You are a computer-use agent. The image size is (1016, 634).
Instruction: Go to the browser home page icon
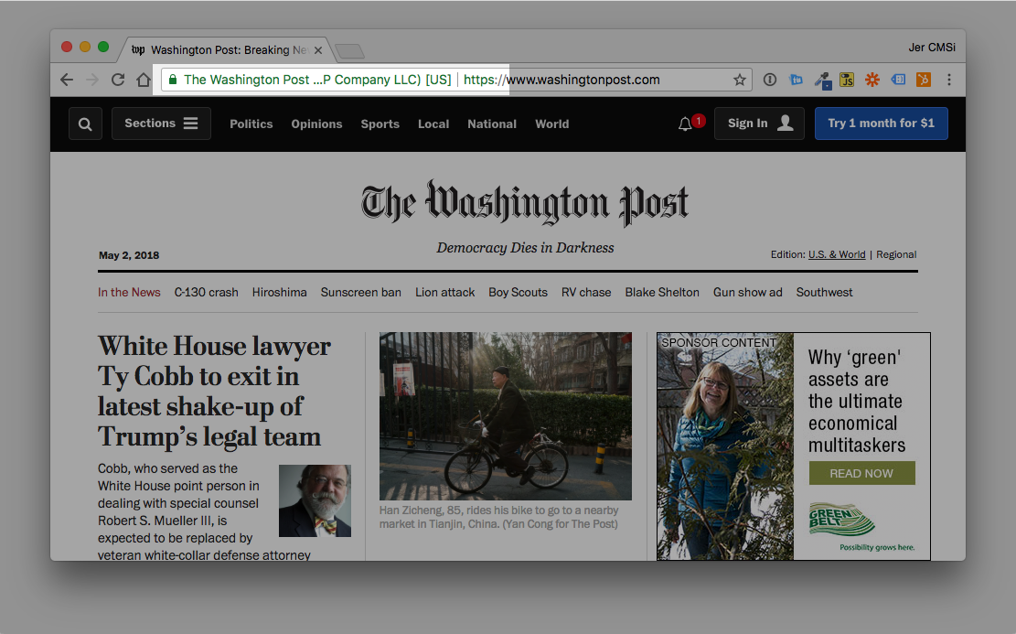[x=144, y=80]
